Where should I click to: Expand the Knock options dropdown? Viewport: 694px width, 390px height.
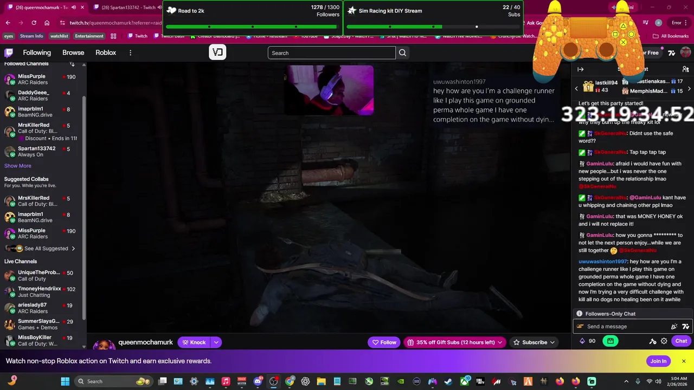pos(216,342)
